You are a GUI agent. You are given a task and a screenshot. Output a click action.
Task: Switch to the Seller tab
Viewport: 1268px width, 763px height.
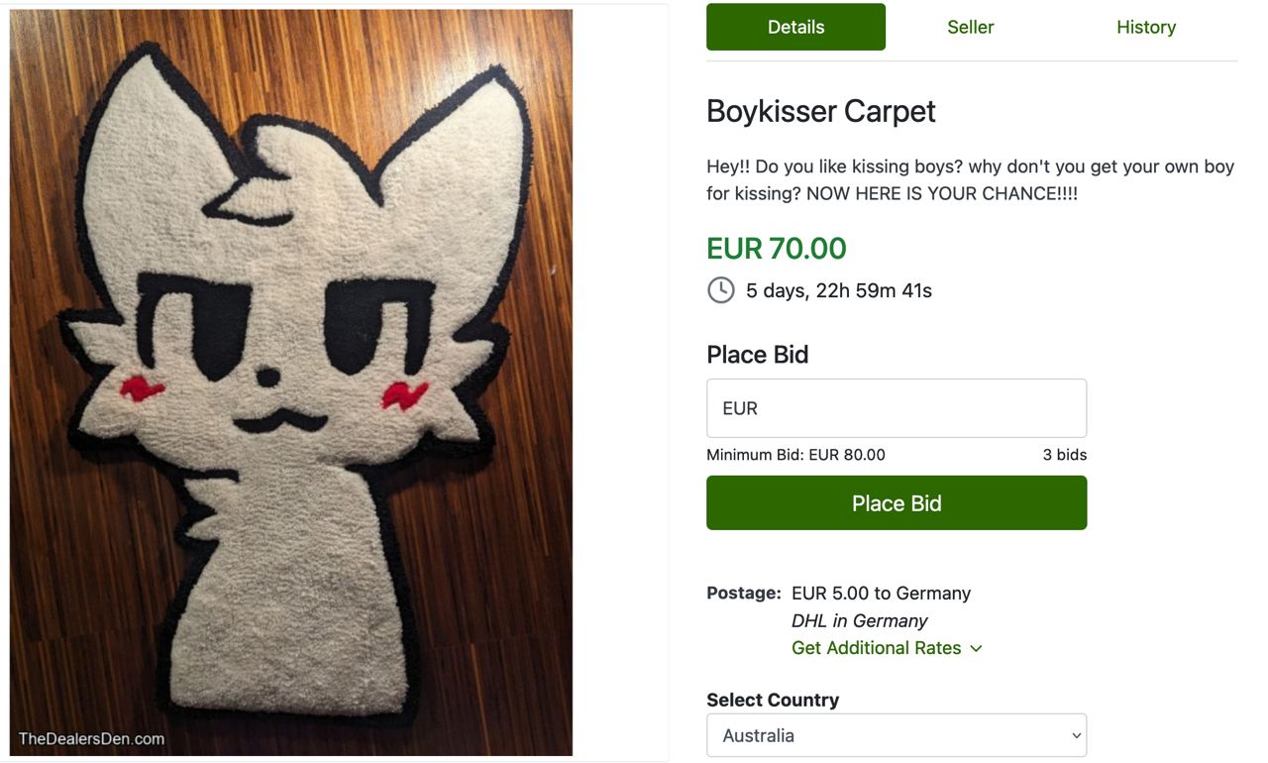[970, 27]
